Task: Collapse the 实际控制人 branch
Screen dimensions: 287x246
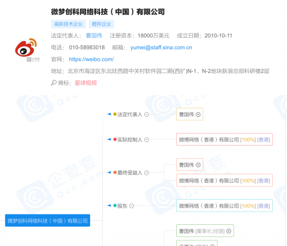Action: pyautogui.click(x=146, y=140)
